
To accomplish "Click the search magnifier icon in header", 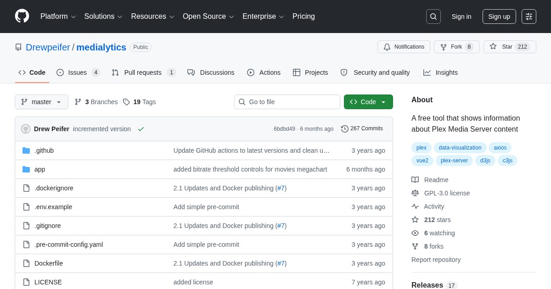I will [x=433, y=17].
